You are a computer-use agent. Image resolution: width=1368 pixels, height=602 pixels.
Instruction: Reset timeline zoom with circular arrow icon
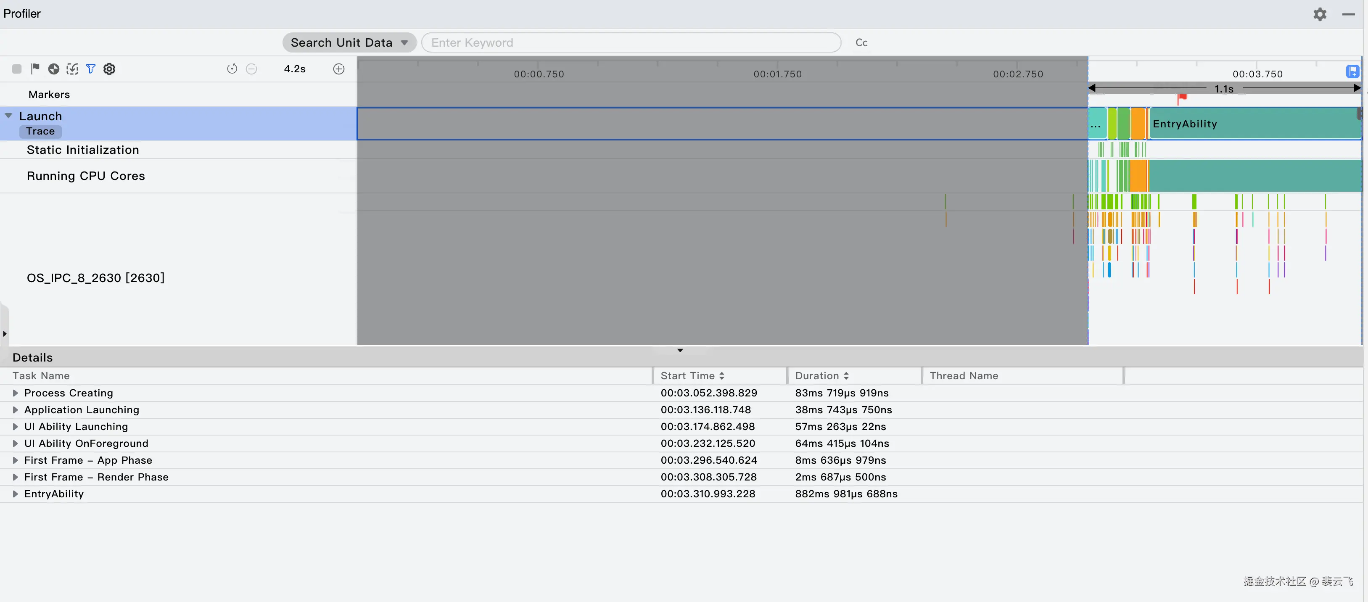click(x=232, y=69)
